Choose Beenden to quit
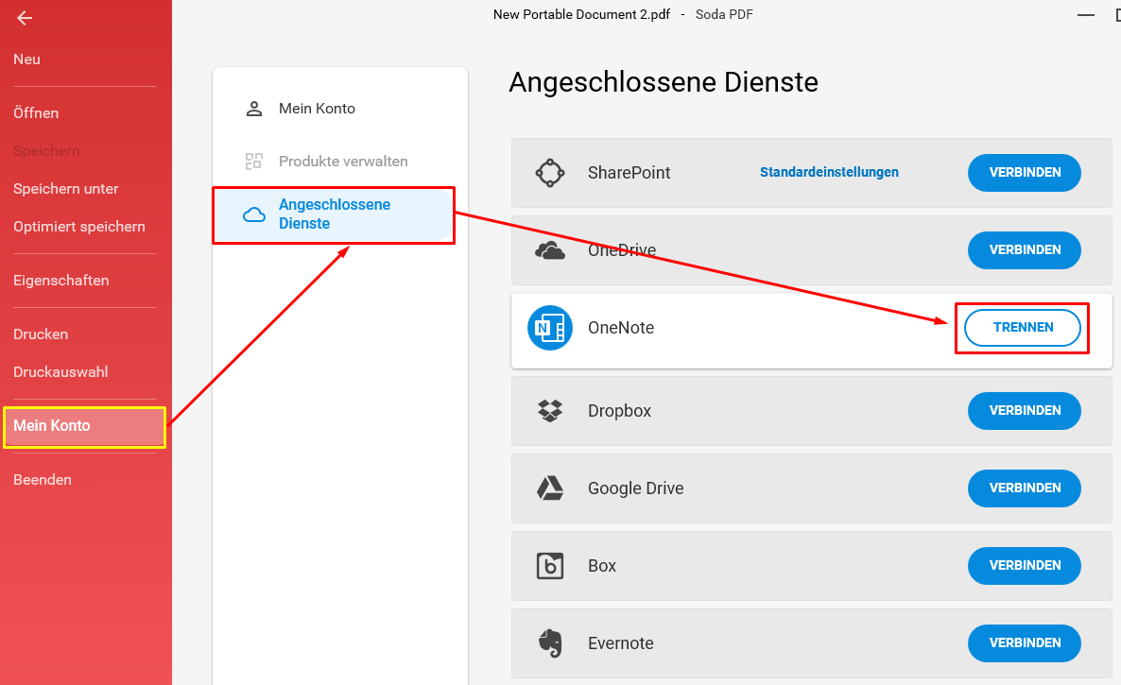The image size is (1121, 685). 43,480
